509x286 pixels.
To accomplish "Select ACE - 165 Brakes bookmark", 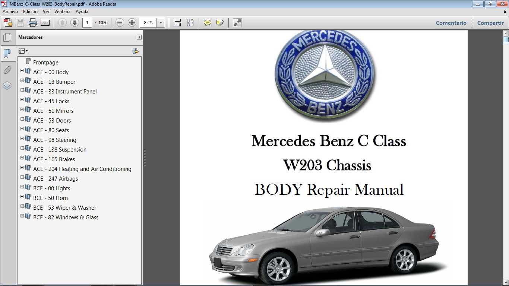I will [x=54, y=159].
